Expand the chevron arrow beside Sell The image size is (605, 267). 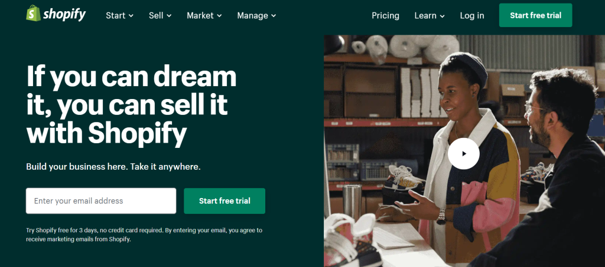(169, 16)
